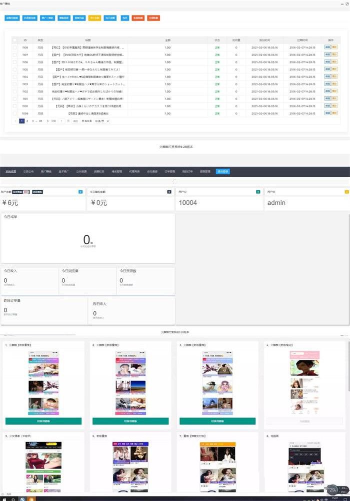Viewport: 350px width, 501px height.
Task: Click the yellow badge icon in 用户名 card
Action: 346,192
